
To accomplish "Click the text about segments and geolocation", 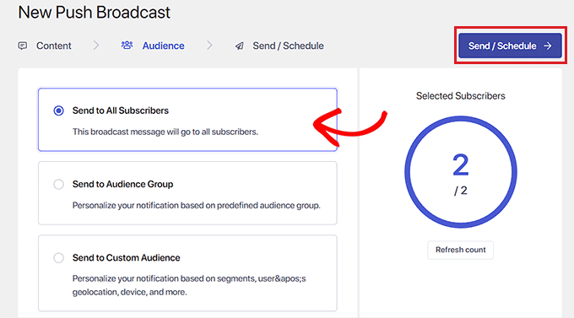I will point(189,285).
